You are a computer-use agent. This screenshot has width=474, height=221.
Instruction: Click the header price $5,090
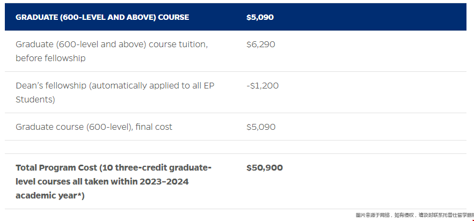tap(260, 17)
